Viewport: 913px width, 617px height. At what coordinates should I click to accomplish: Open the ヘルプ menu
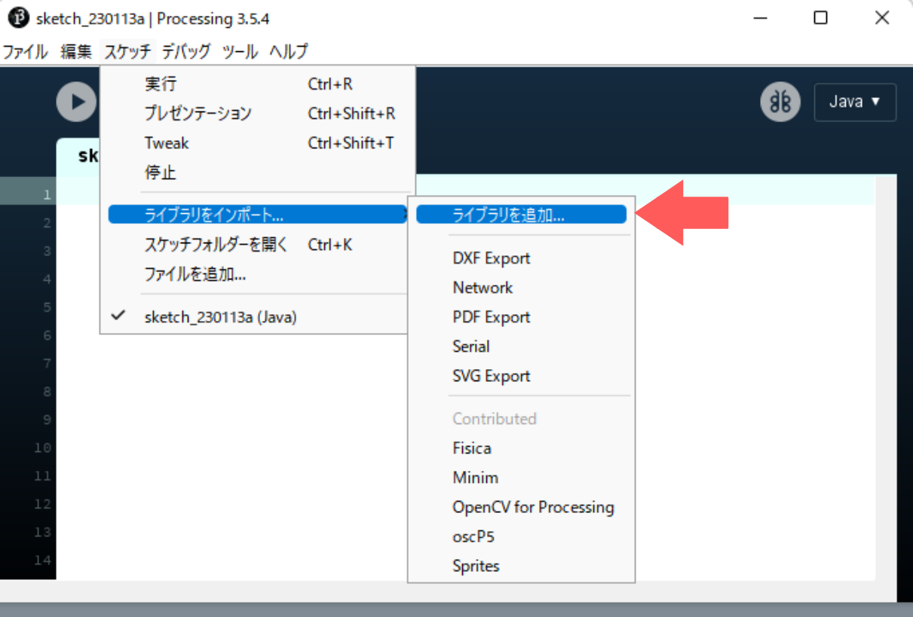point(289,52)
